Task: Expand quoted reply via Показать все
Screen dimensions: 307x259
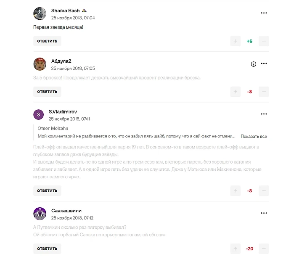Action: point(254,137)
